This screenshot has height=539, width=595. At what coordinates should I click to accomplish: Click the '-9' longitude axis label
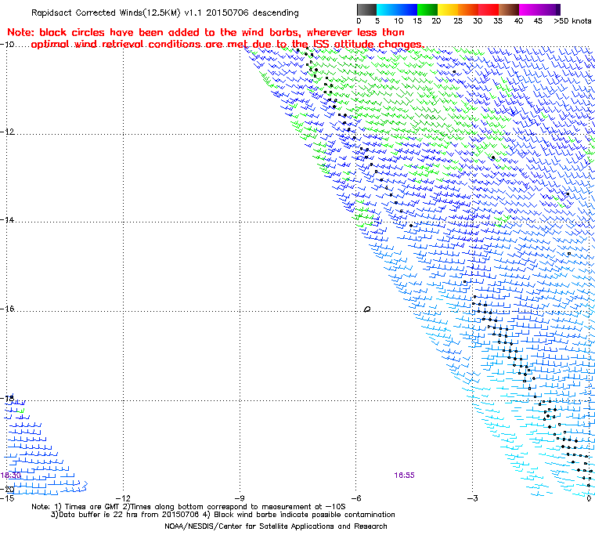(x=239, y=498)
